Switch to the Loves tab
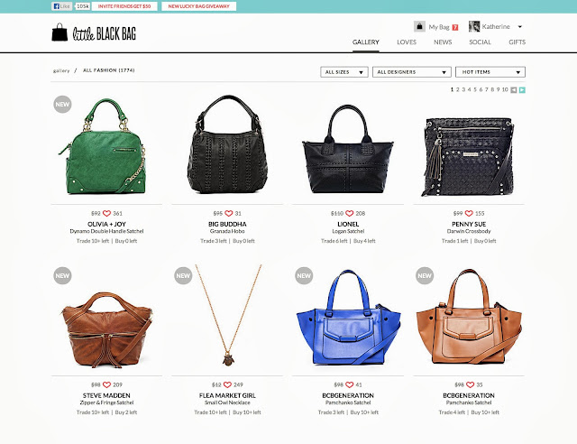Screen dimensions: 577x444 pos(407,42)
